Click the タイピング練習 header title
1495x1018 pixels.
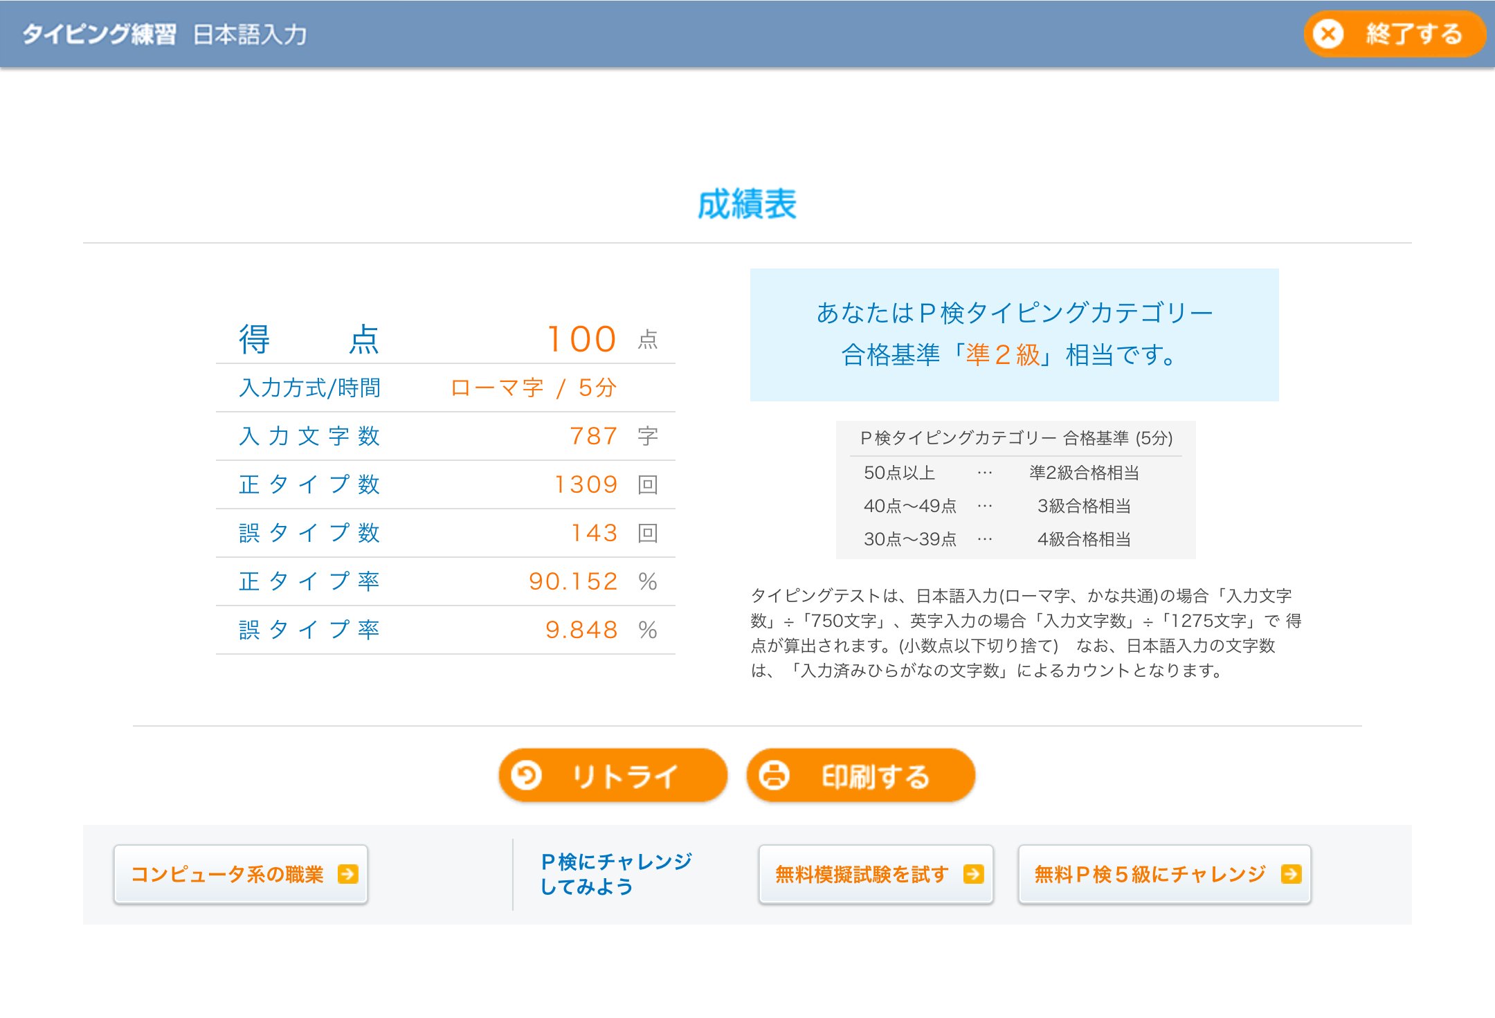pos(99,34)
